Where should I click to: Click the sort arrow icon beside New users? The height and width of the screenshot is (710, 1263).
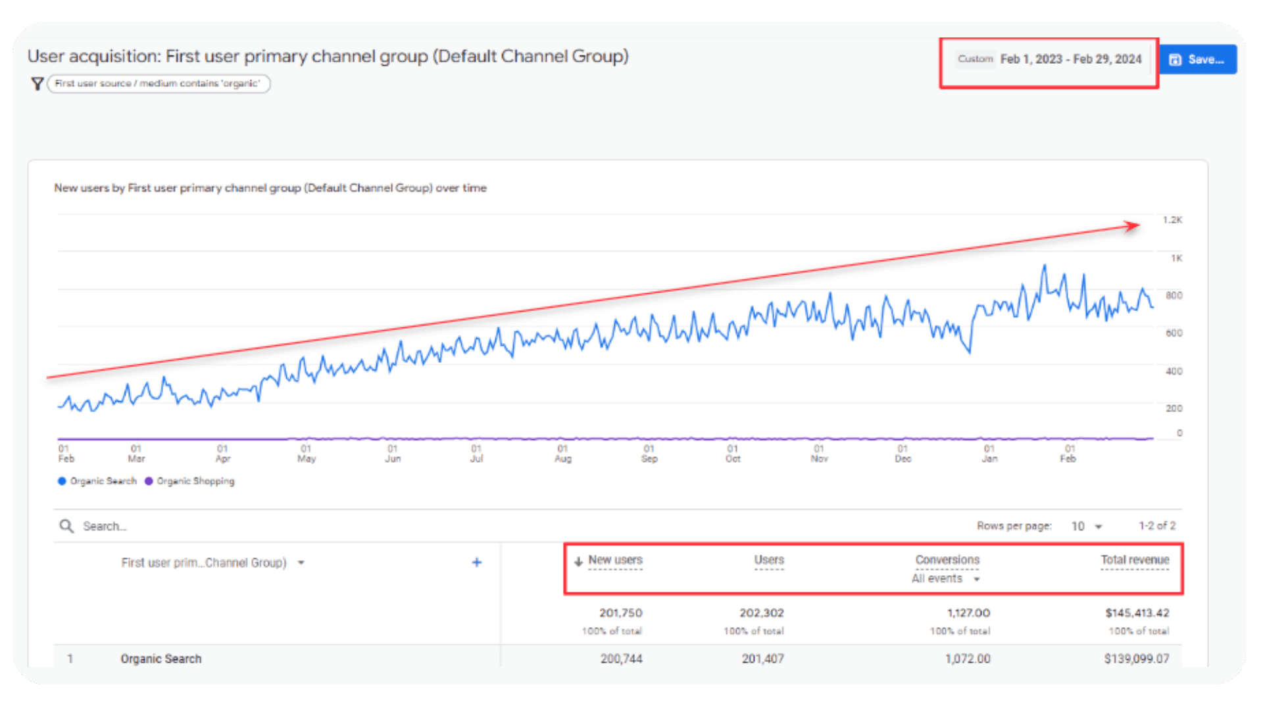(x=578, y=561)
